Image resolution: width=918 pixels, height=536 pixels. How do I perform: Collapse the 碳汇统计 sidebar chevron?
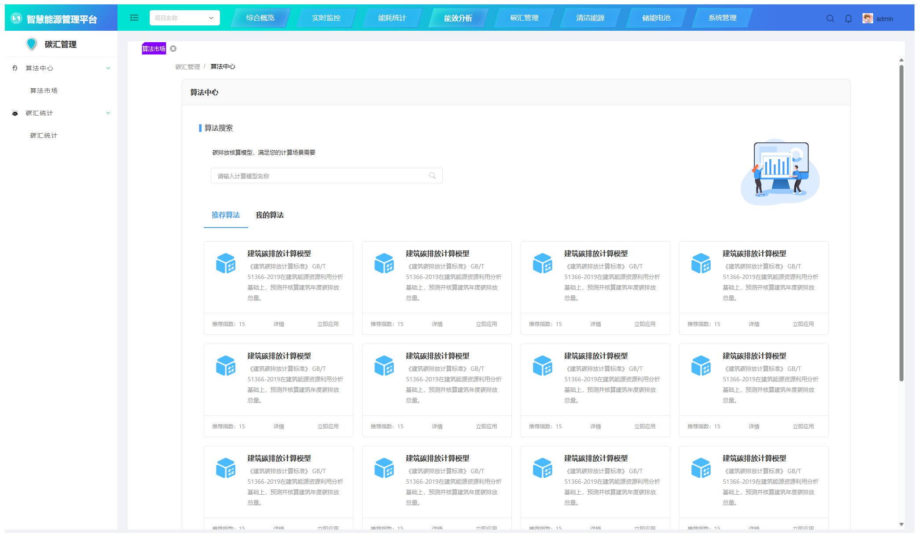point(108,113)
